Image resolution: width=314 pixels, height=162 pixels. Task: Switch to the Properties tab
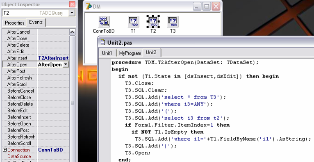[14, 23]
